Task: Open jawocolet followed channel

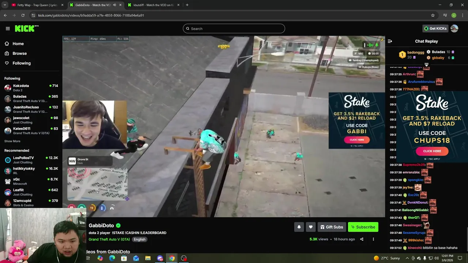Action: 31,120
